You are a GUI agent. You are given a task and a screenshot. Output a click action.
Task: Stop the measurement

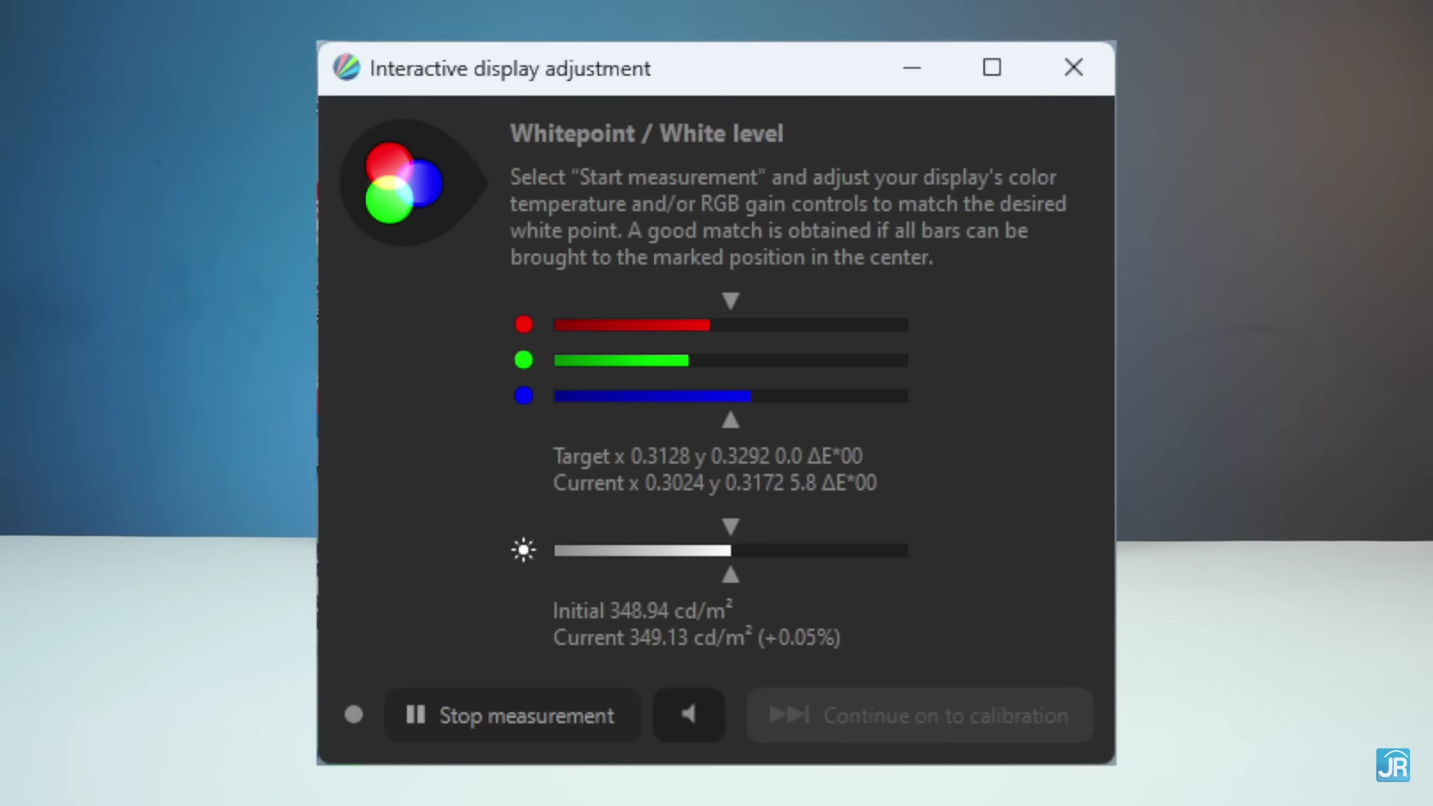[512, 715]
